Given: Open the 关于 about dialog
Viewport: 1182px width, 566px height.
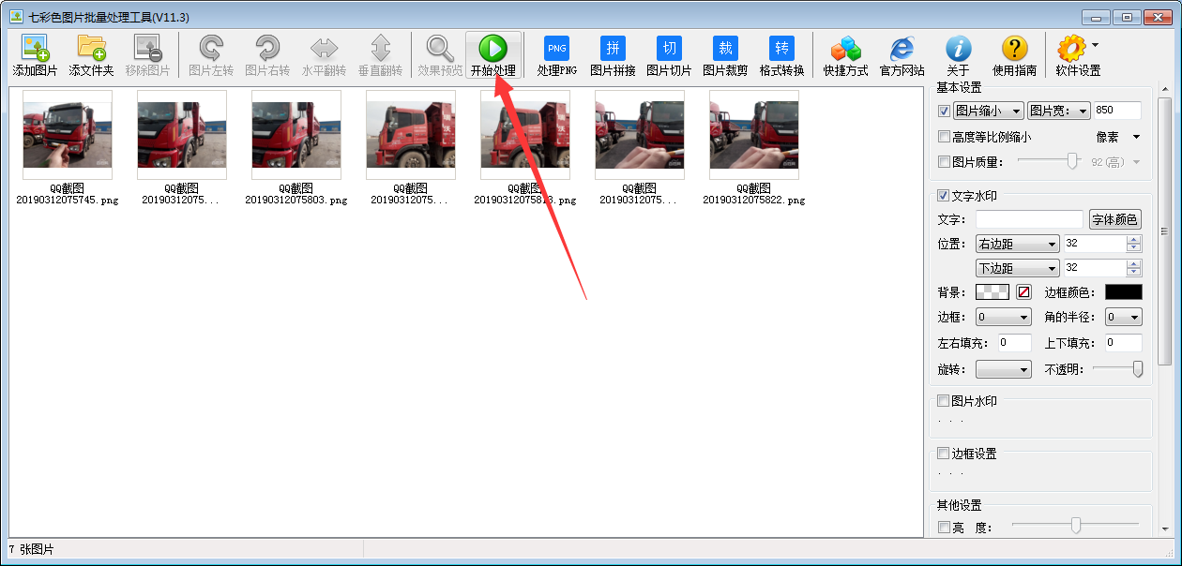Looking at the screenshot, I should coord(958,56).
